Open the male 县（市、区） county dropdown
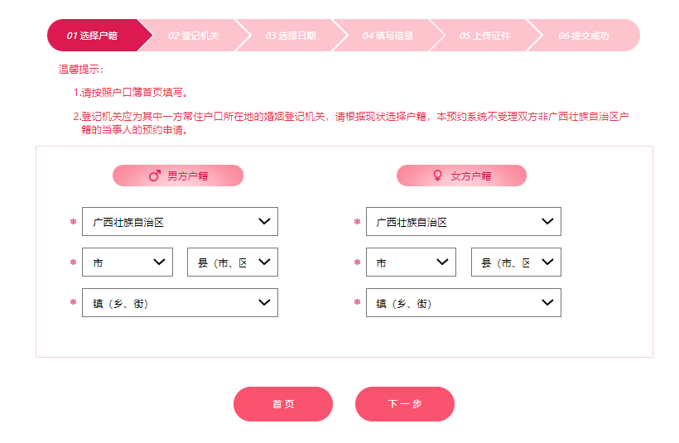This screenshot has width=679, height=443. pos(233,262)
